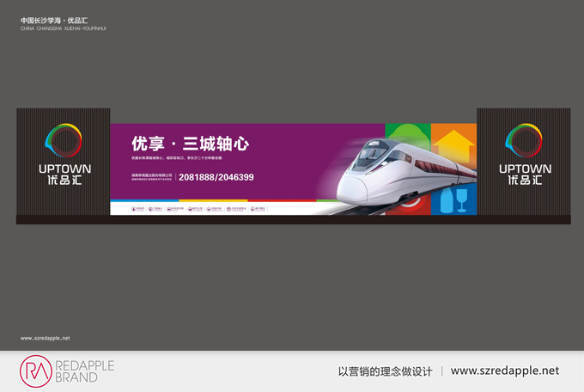584x392 pixels.
Task: Click the red segment of the color stripe
Action: [282, 200]
